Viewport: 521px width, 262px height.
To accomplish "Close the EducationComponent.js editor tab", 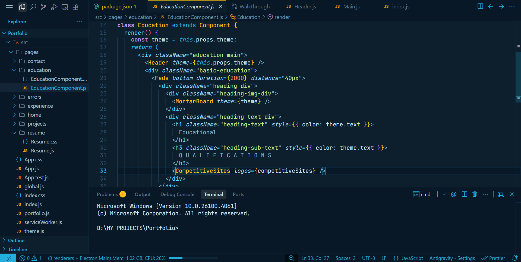I will coord(220,6).
